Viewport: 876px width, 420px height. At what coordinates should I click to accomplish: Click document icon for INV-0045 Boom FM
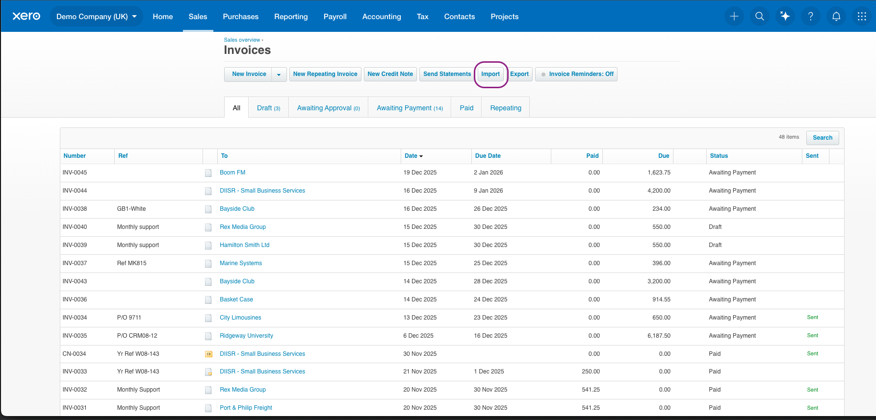(x=208, y=173)
